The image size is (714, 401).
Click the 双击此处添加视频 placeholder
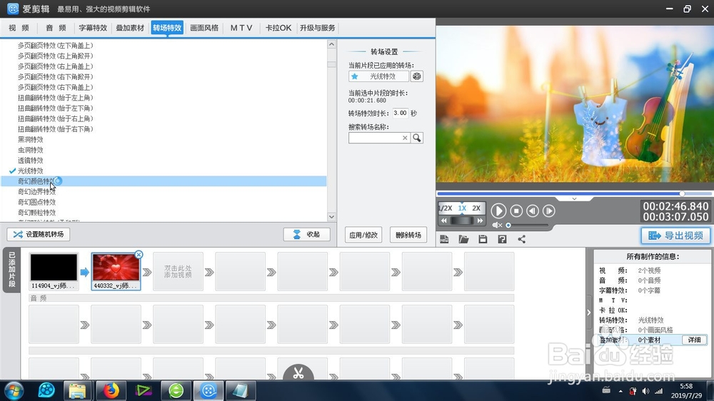[x=178, y=272]
